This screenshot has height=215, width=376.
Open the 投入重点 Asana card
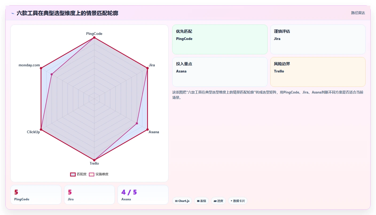click(220, 72)
